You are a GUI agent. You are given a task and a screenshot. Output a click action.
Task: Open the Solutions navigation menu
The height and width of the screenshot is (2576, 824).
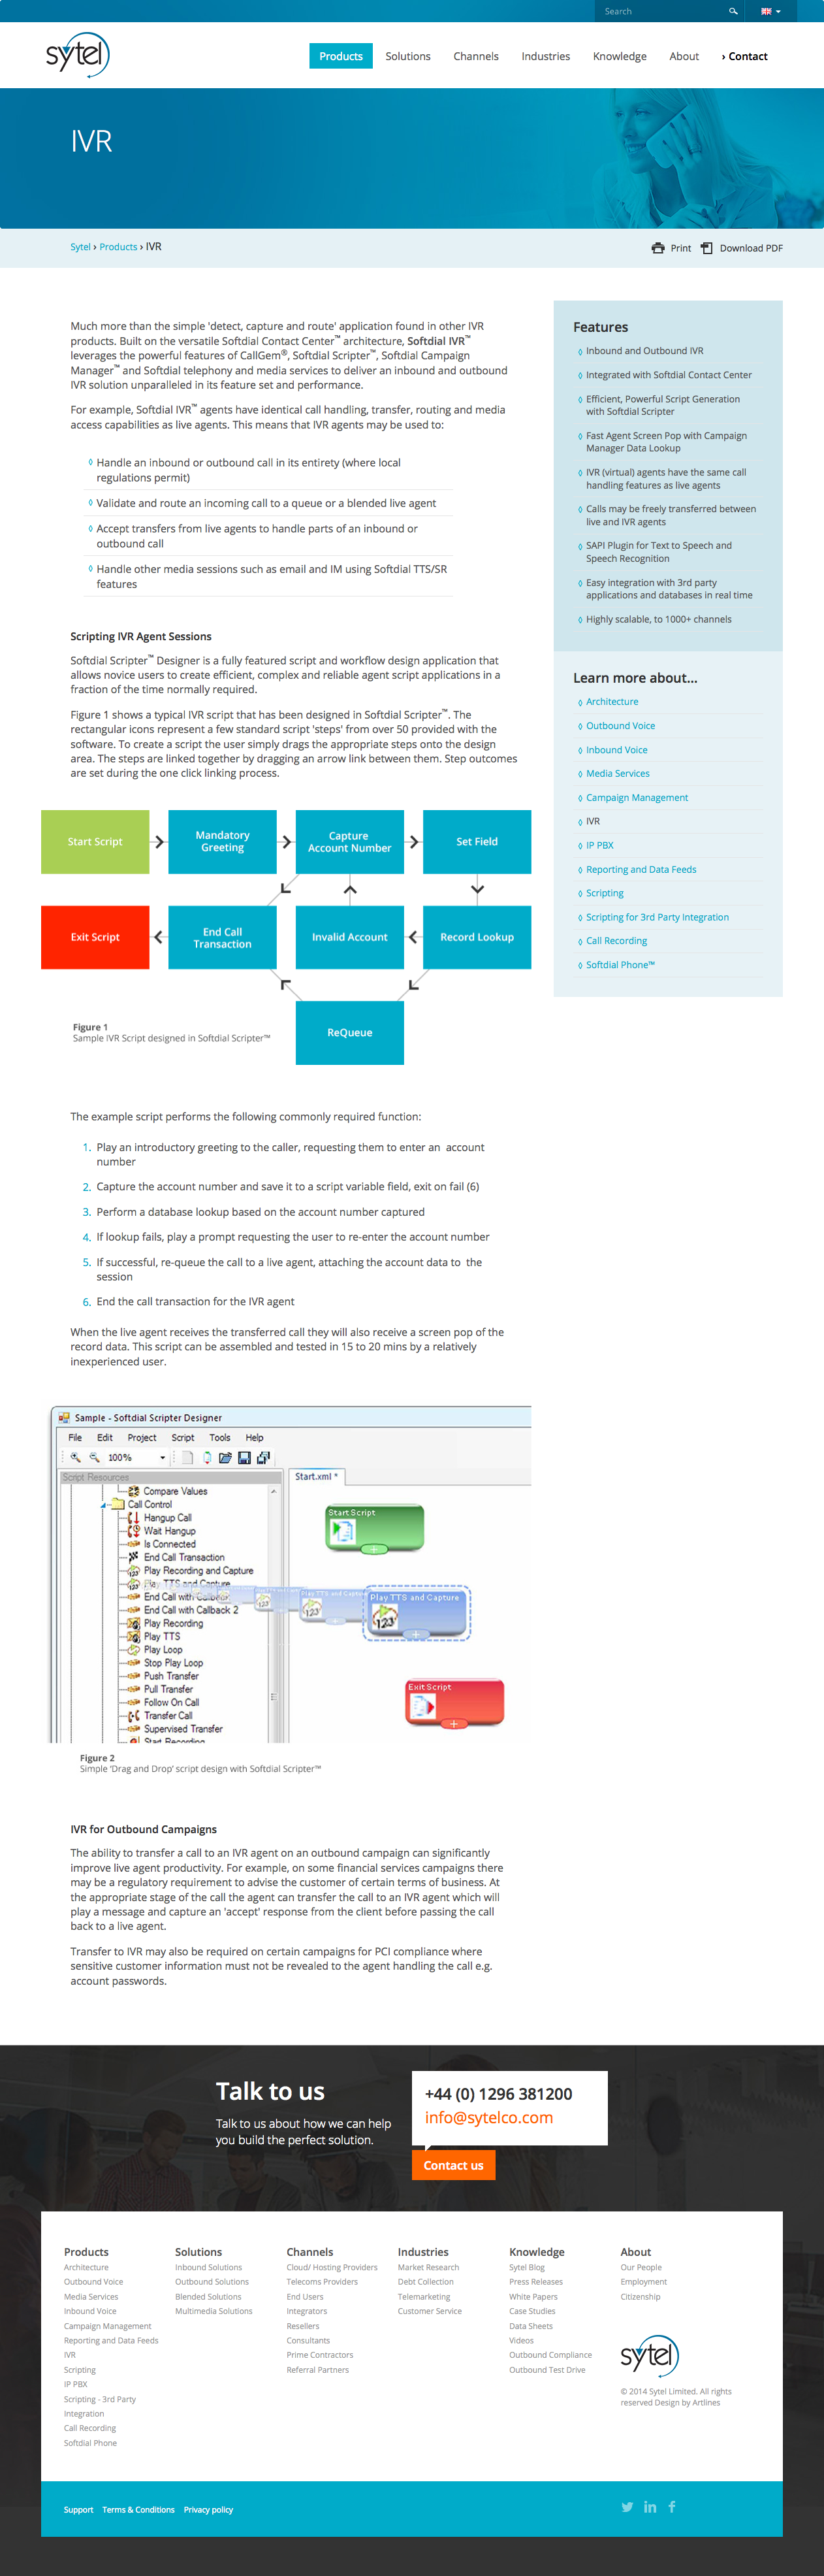coord(408,56)
